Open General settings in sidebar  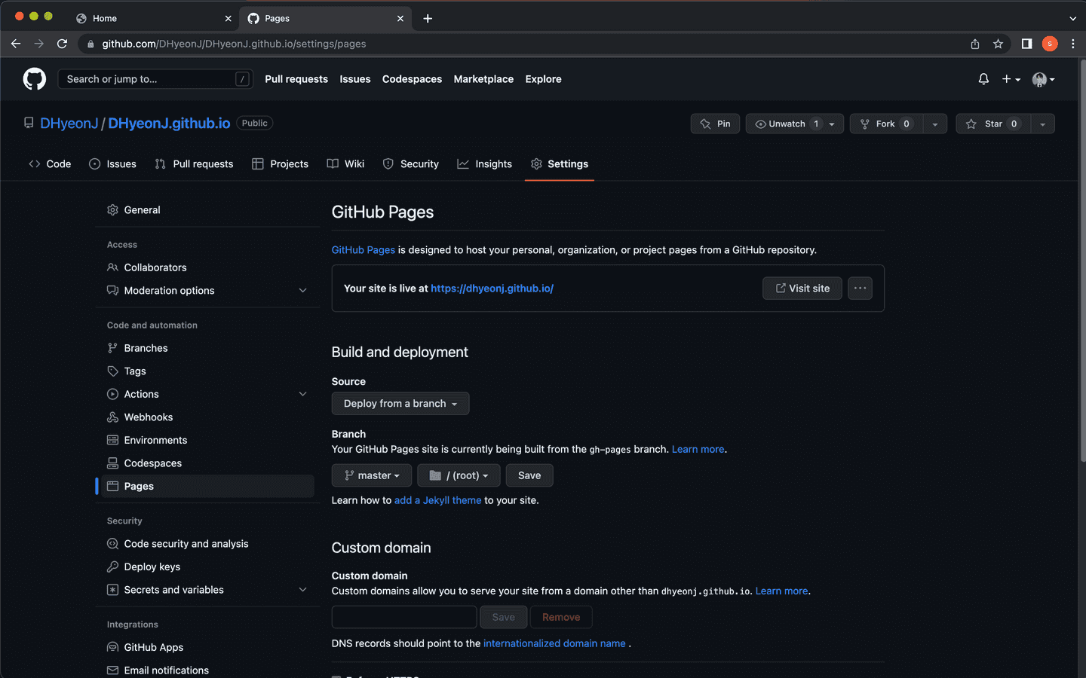(x=205, y=210)
